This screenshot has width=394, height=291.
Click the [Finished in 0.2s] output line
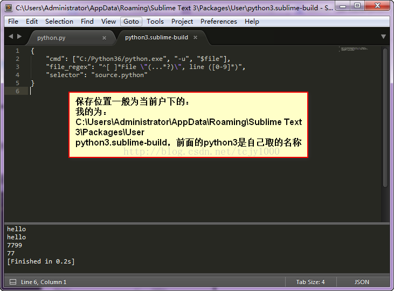pyautogui.click(x=41, y=261)
